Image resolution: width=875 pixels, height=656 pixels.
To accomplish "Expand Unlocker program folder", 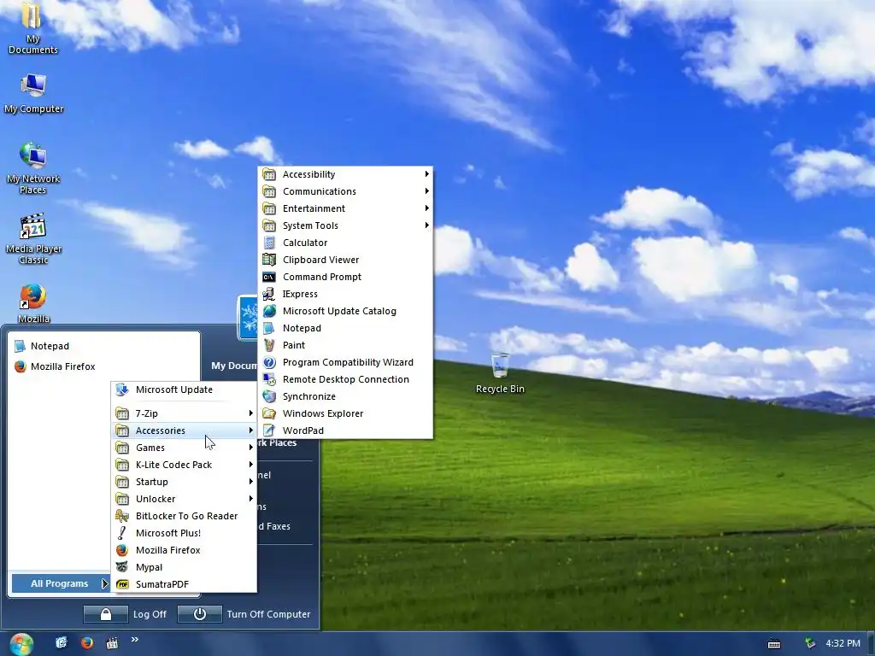I will tap(184, 499).
